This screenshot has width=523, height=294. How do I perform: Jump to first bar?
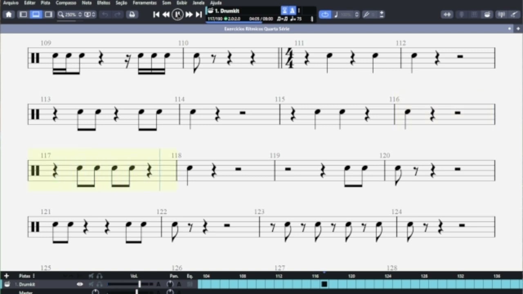[156, 15]
